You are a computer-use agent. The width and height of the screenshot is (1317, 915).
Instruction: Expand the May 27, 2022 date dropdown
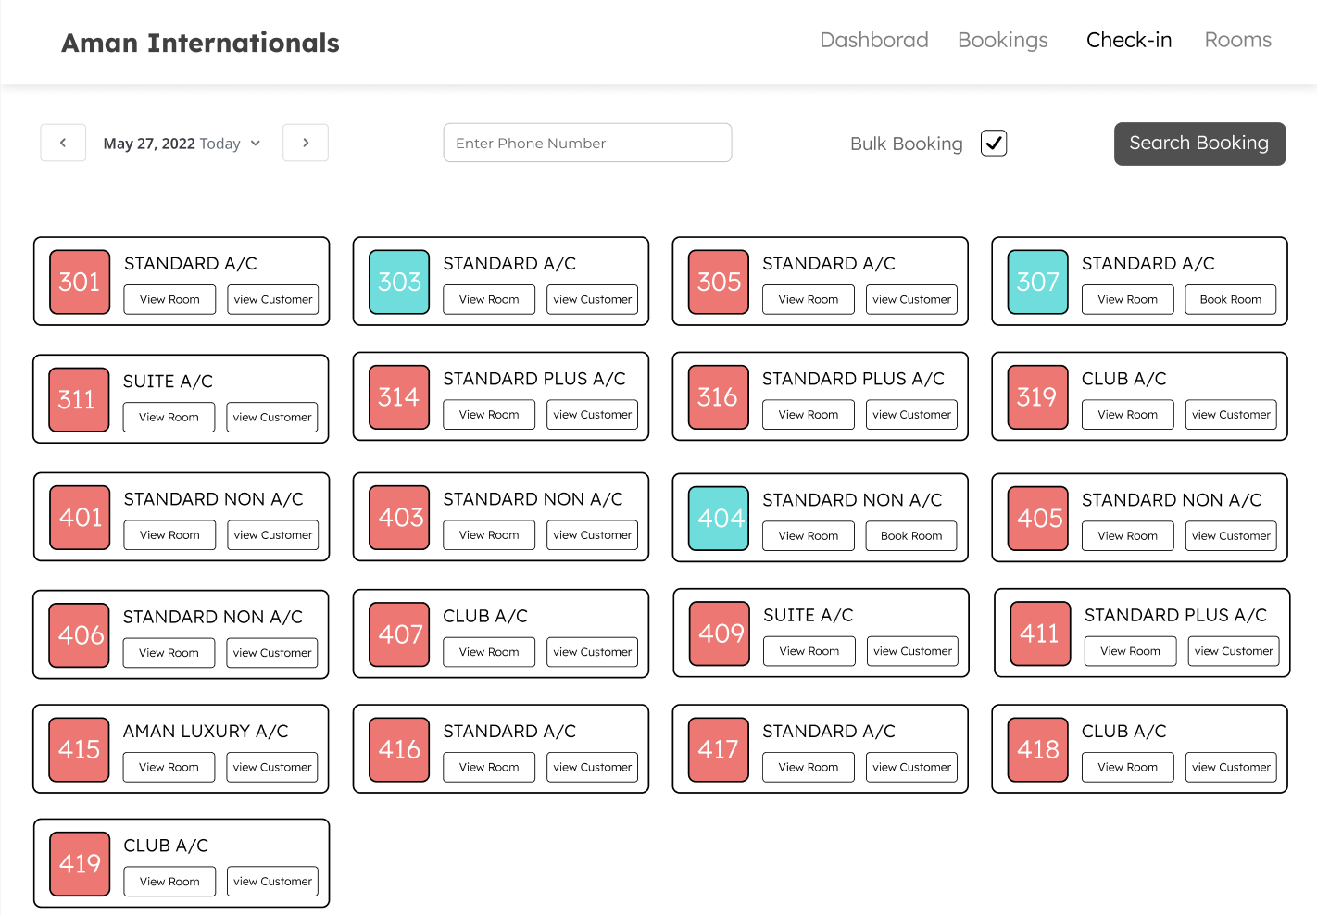coord(182,144)
